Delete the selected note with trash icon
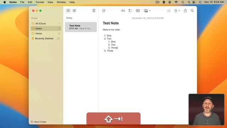The height and width of the screenshot is (128, 227). (x=94, y=11)
